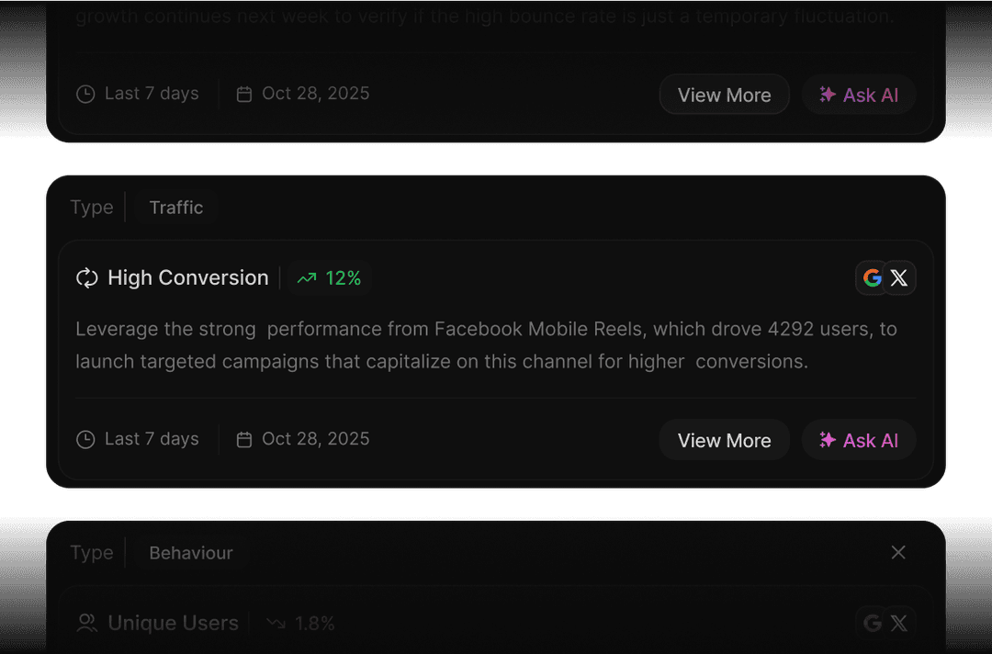Click the X (Twitter) source icon on High Conversion card
992x654 pixels.
[x=898, y=277]
